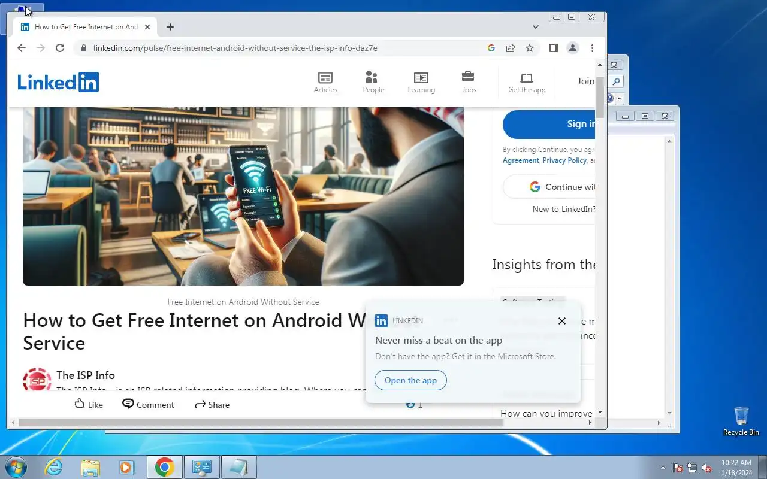Dismiss the LinkedIn app popup

[562, 321]
